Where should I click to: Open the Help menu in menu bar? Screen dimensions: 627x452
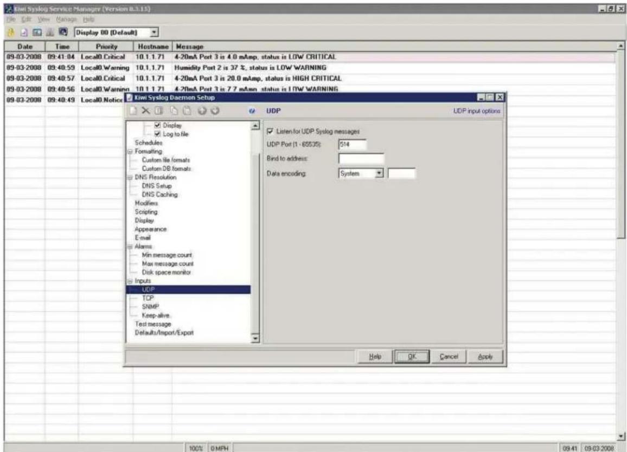click(88, 19)
